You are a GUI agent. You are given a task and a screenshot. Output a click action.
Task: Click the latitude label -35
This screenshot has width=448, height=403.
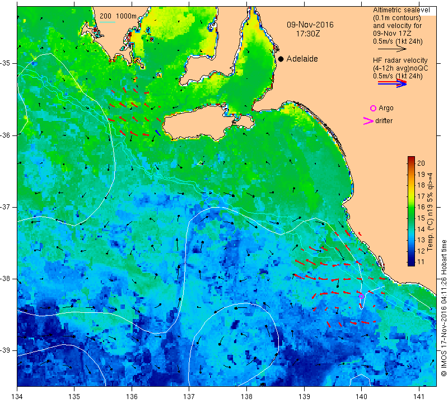[x=5, y=63]
